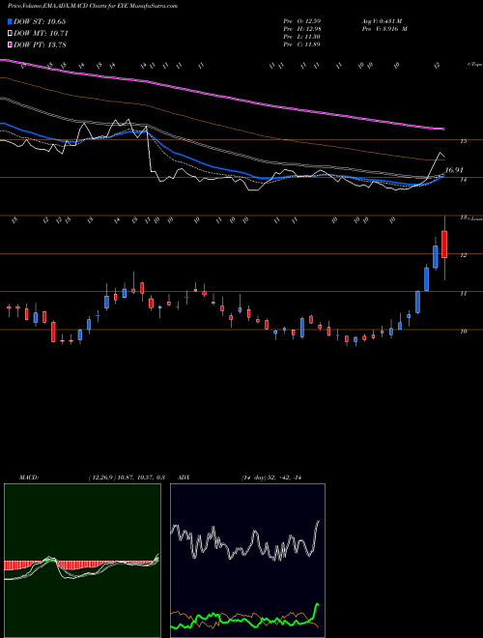The width and height of the screenshot is (483, 638).
Task: Click the last red candlestick at the right
Action: (444, 245)
